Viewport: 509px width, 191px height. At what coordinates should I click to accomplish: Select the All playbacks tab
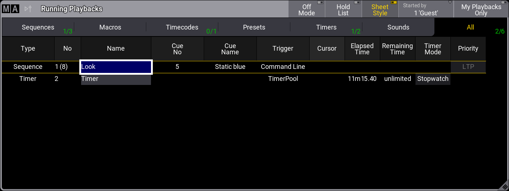point(470,27)
